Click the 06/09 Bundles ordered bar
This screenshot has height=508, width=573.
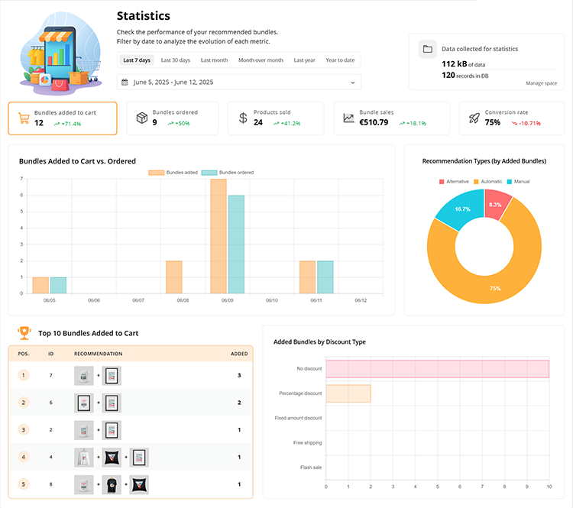[x=236, y=244]
